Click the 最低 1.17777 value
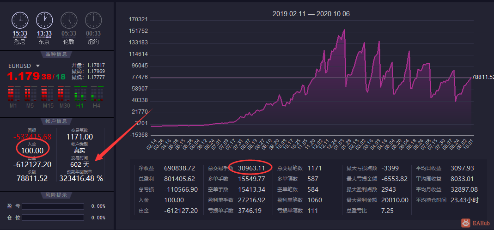Screen dimensions: 494x230 (x=96, y=77)
